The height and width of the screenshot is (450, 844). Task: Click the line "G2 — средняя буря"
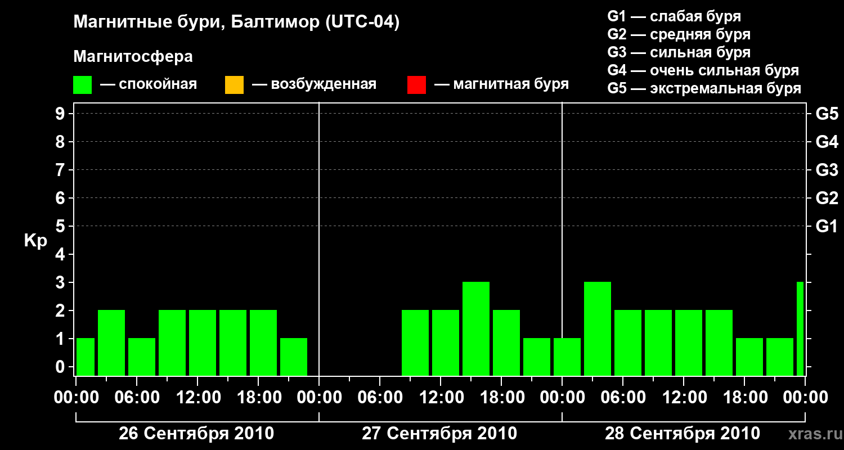(679, 34)
